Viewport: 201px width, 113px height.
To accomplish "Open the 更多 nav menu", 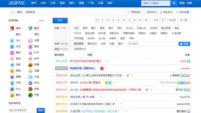I will (x=110, y=3).
